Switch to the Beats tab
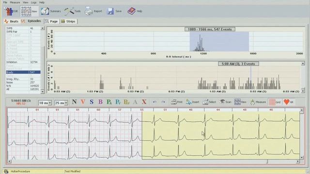310x174 pixels. click(x=12, y=21)
